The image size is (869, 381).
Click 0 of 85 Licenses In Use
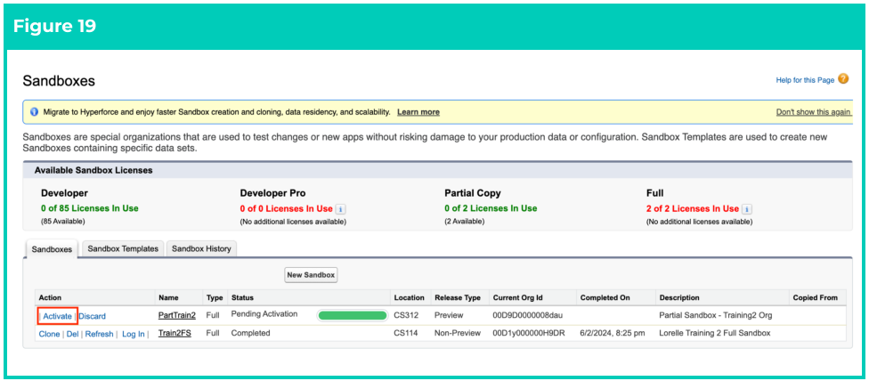(90, 209)
